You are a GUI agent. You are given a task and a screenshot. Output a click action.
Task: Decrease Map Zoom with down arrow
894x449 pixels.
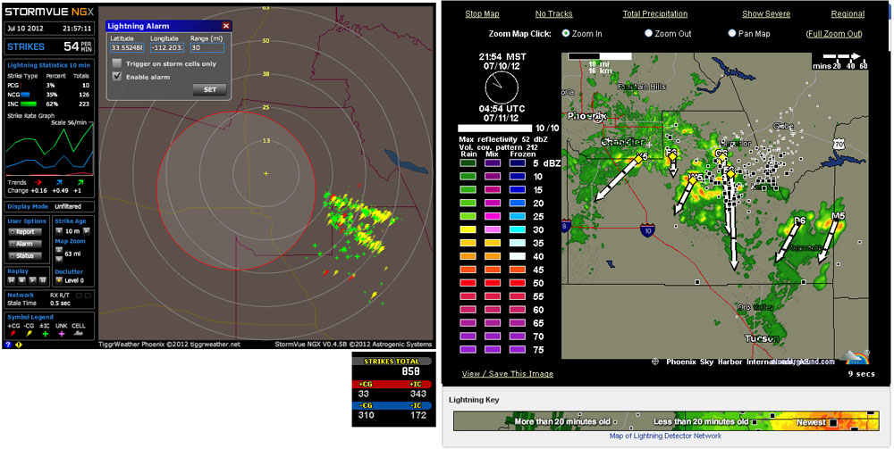[59, 259]
